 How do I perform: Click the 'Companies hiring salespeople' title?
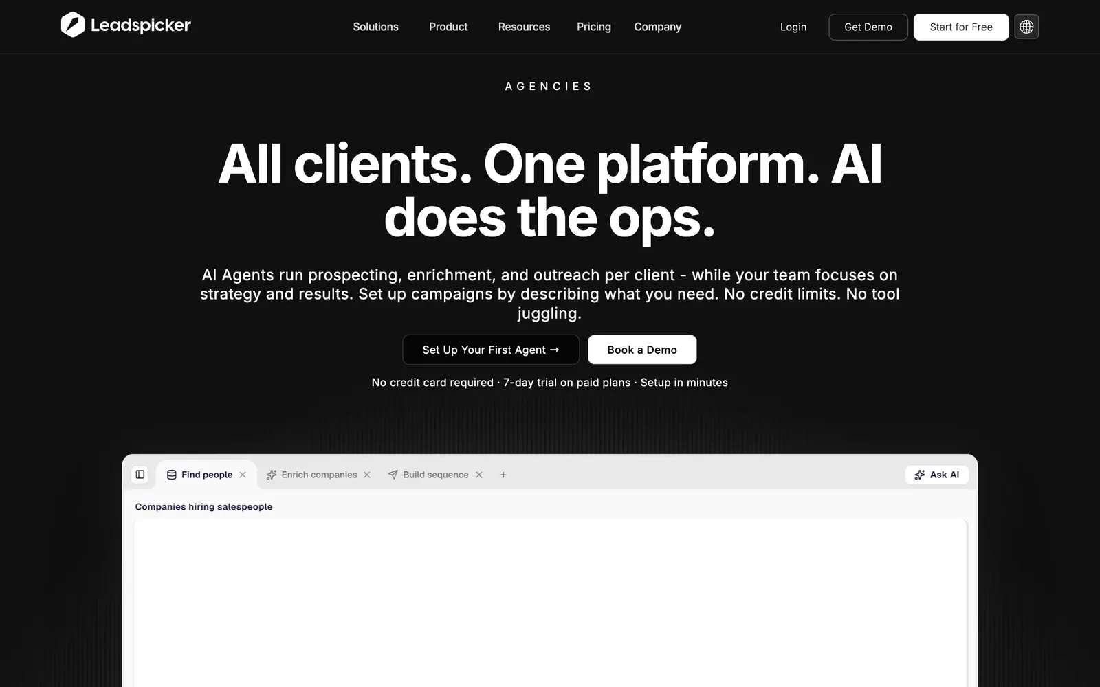pyautogui.click(x=203, y=507)
